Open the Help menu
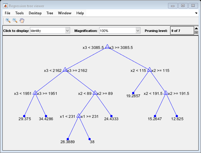 pos(80,13)
